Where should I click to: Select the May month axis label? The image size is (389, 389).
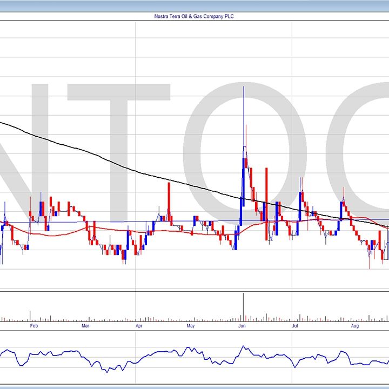(x=190, y=326)
